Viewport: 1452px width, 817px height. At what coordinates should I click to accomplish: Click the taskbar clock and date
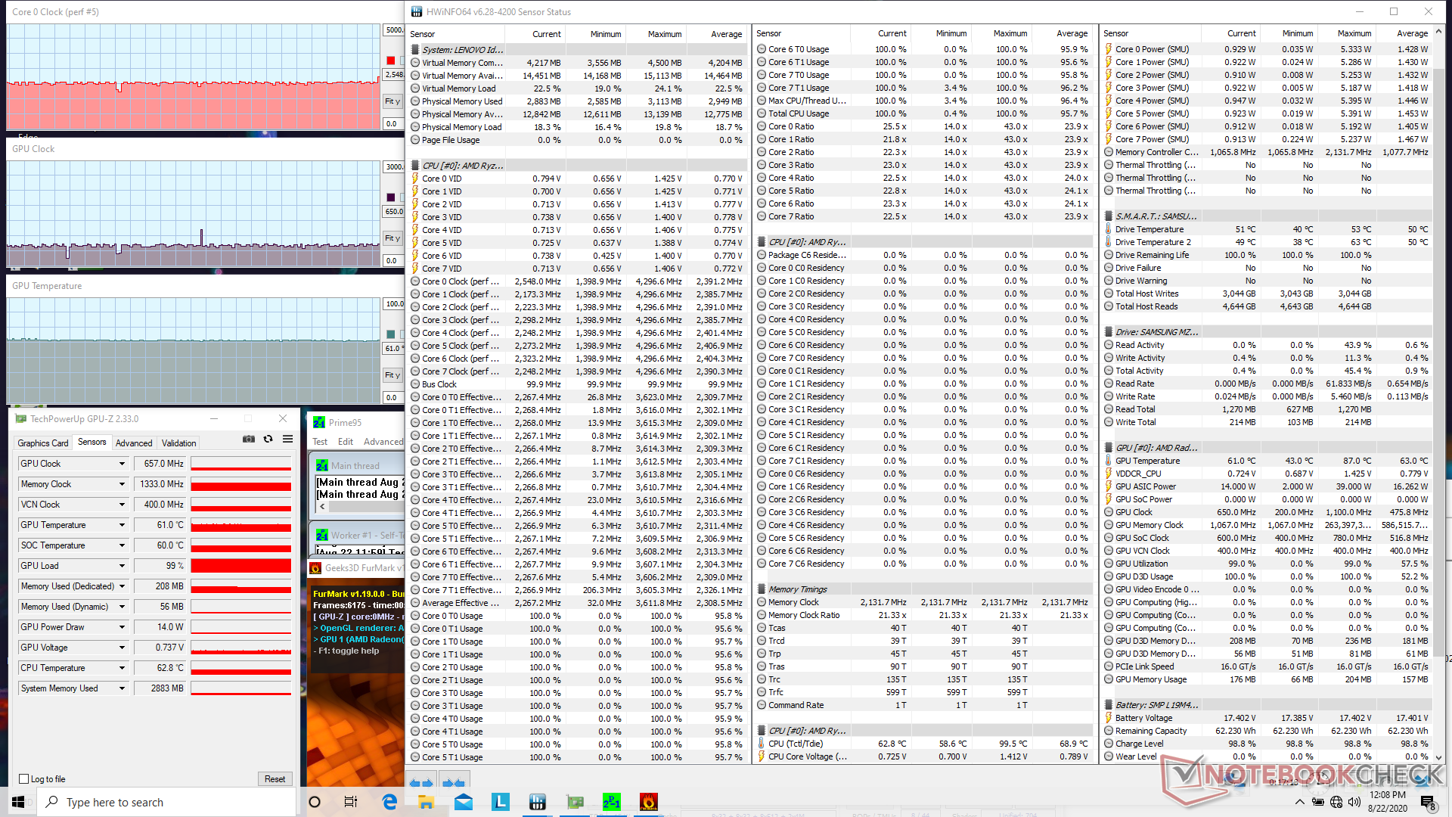click(1388, 802)
